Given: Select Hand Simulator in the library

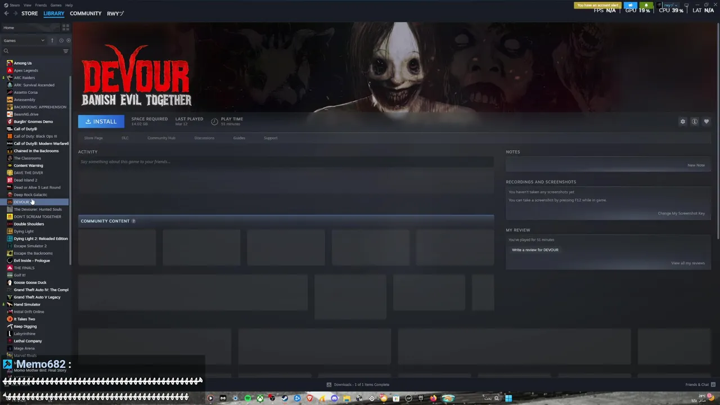Looking at the screenshot, I should 27,304.
